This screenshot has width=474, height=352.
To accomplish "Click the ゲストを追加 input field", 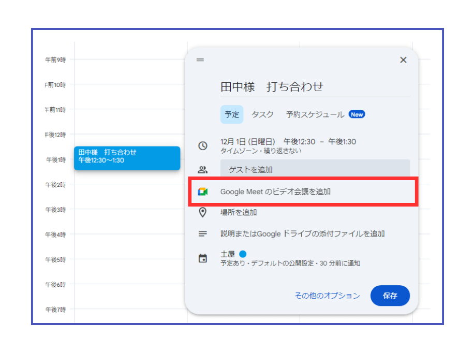I will tap(315, 169).
